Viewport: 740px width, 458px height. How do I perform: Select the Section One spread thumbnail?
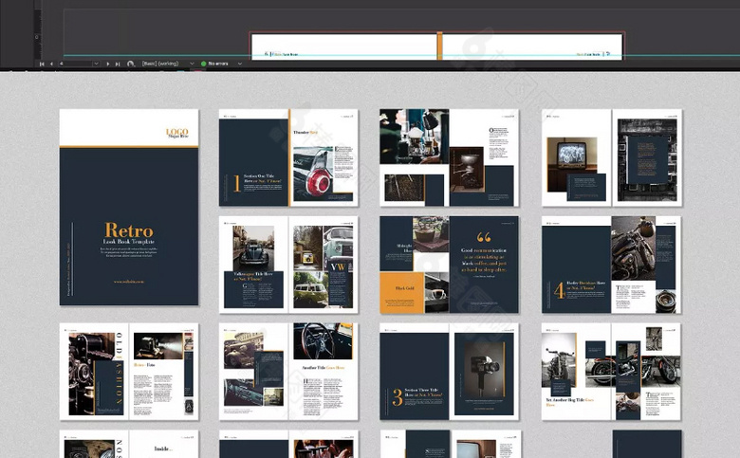pyautogui.click(x=288, y=157)
